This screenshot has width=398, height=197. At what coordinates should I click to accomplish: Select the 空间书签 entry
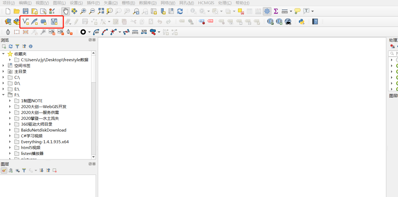pyautogui.click(x=22, y=65)
